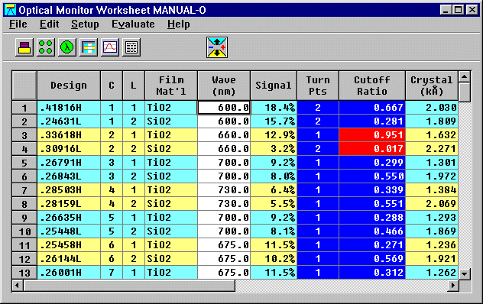The height and width of the screenshot is (304, 483).
Task: Click the text listing report icon
Action: [131, 47]
